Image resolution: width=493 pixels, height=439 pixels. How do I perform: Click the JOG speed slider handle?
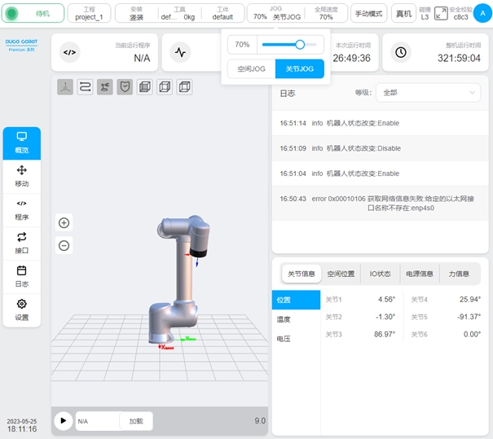coord(300,45)
